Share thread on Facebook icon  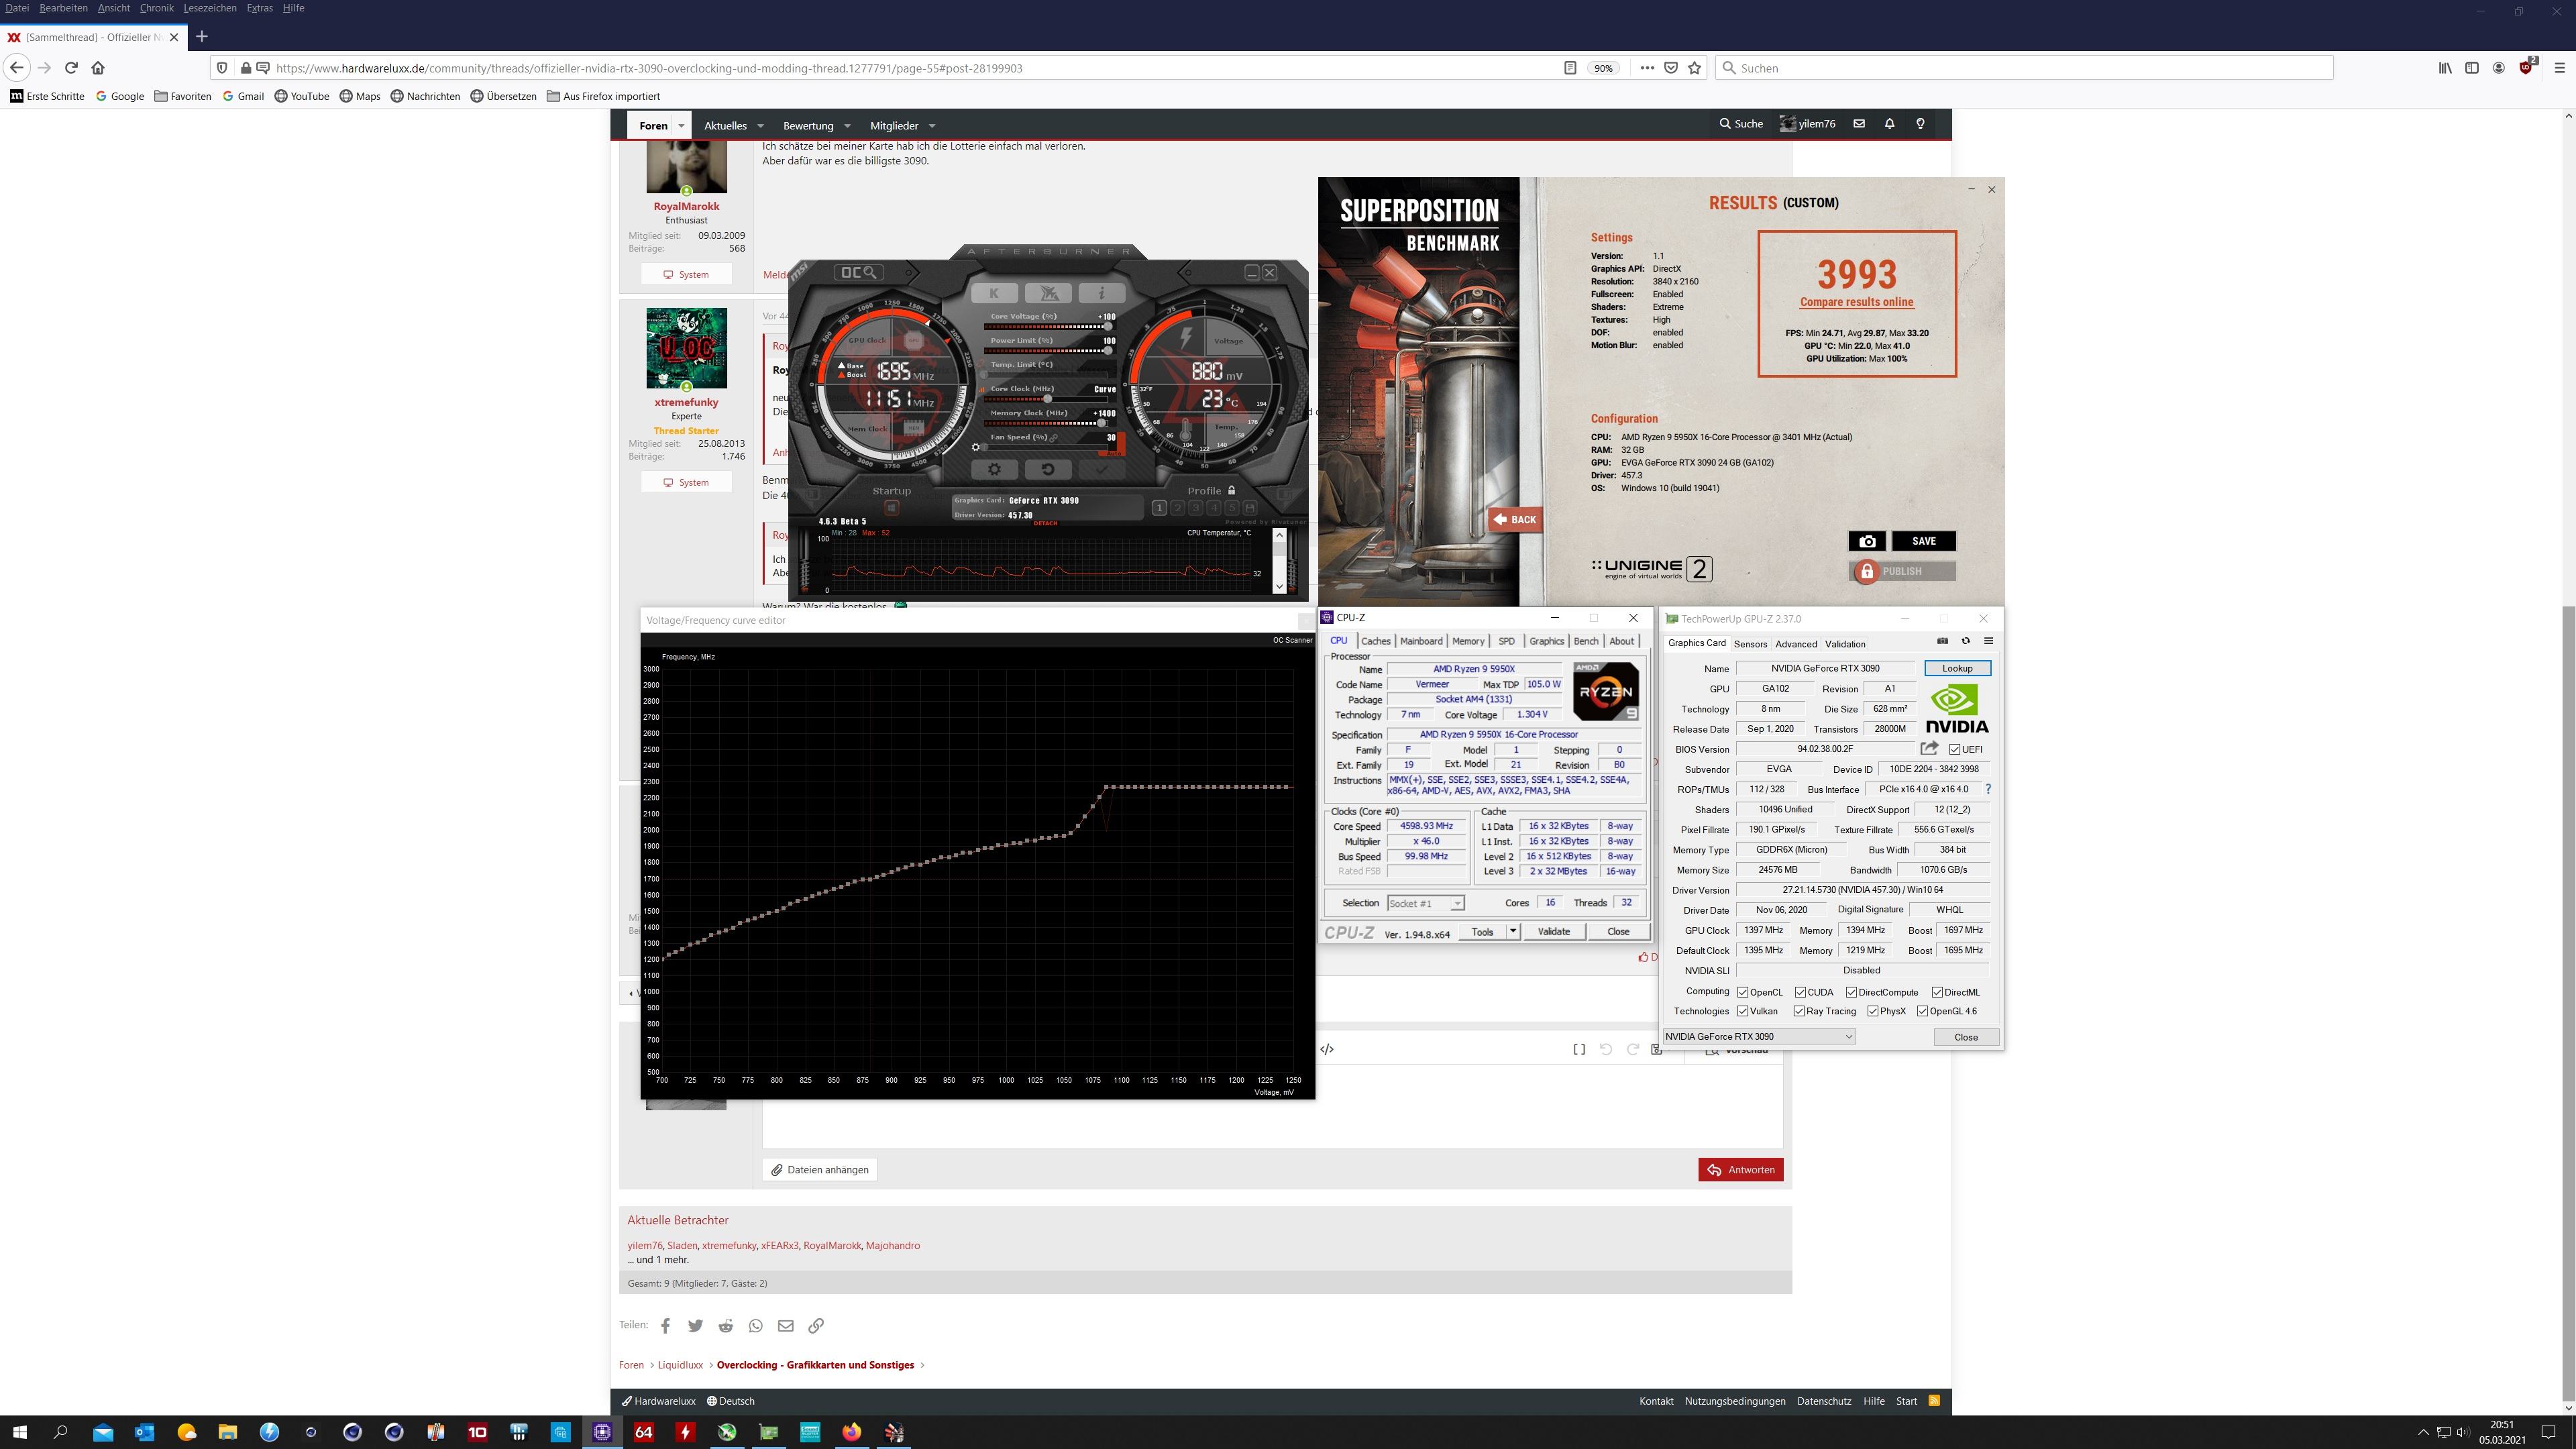[665, 1326]
